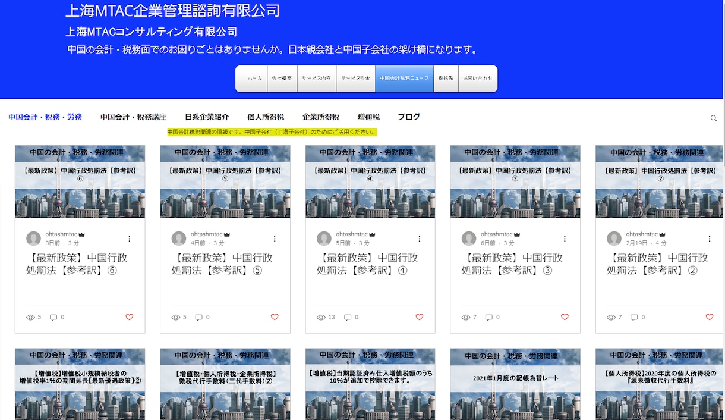Open thumbnail of 2021年1月度の記帳為替レート post

[515, 384]
